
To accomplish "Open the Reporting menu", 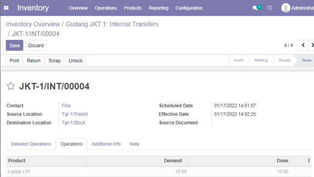I will 158,8.
